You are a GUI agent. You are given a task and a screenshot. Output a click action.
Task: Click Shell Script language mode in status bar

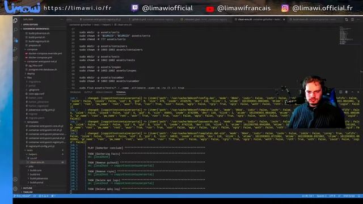click(349, 196)
